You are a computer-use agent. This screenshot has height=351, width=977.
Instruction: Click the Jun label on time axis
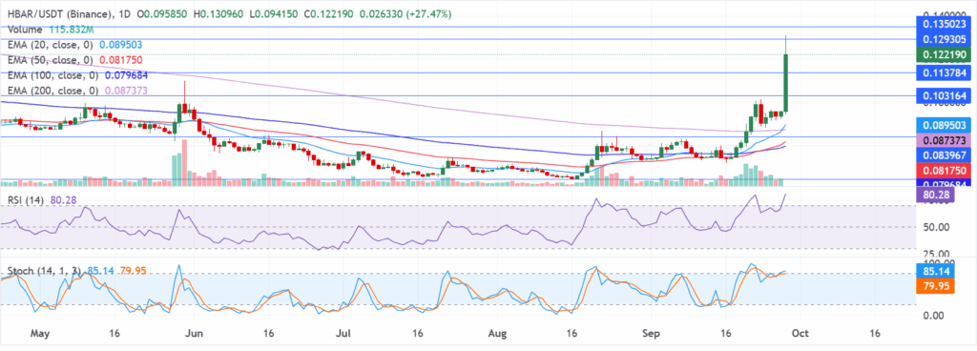[x=194, y=333]
